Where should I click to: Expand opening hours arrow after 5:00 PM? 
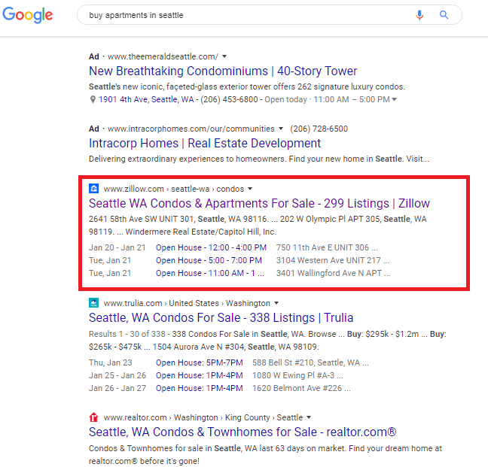(x=395, y=99)
